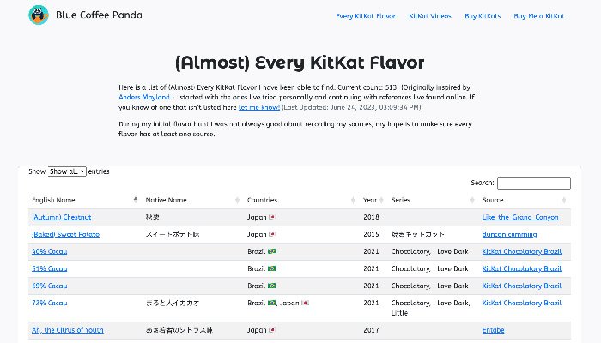Open KitKat Chocolatory Brazil source for 72% Cacau

[522, 304]
